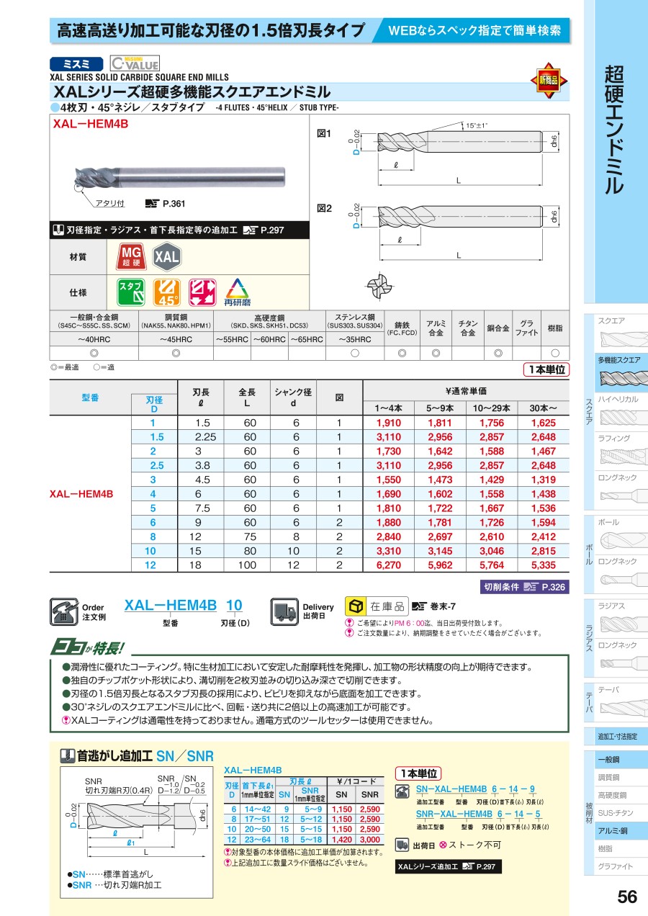Open the 追加工・寸法指定 side tab
648x916 pixels.
coord(616,736)
